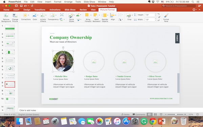
Task: Open the Insert ribbon tab
Action: [x=16, y=10]
